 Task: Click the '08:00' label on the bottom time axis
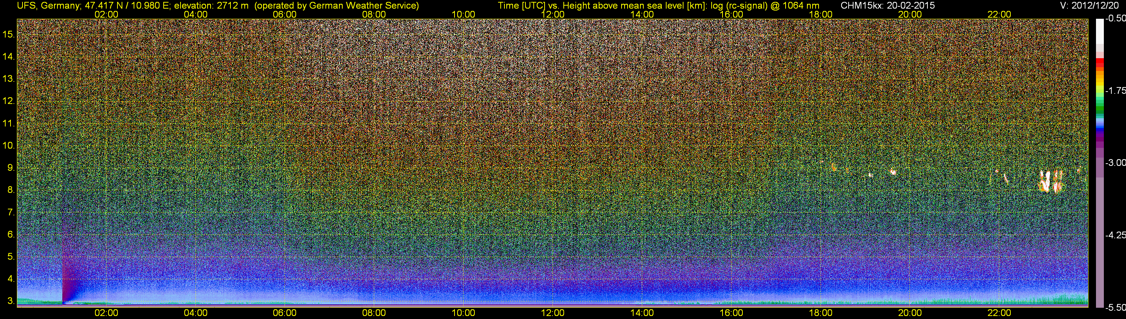click(x=374, y=313)
